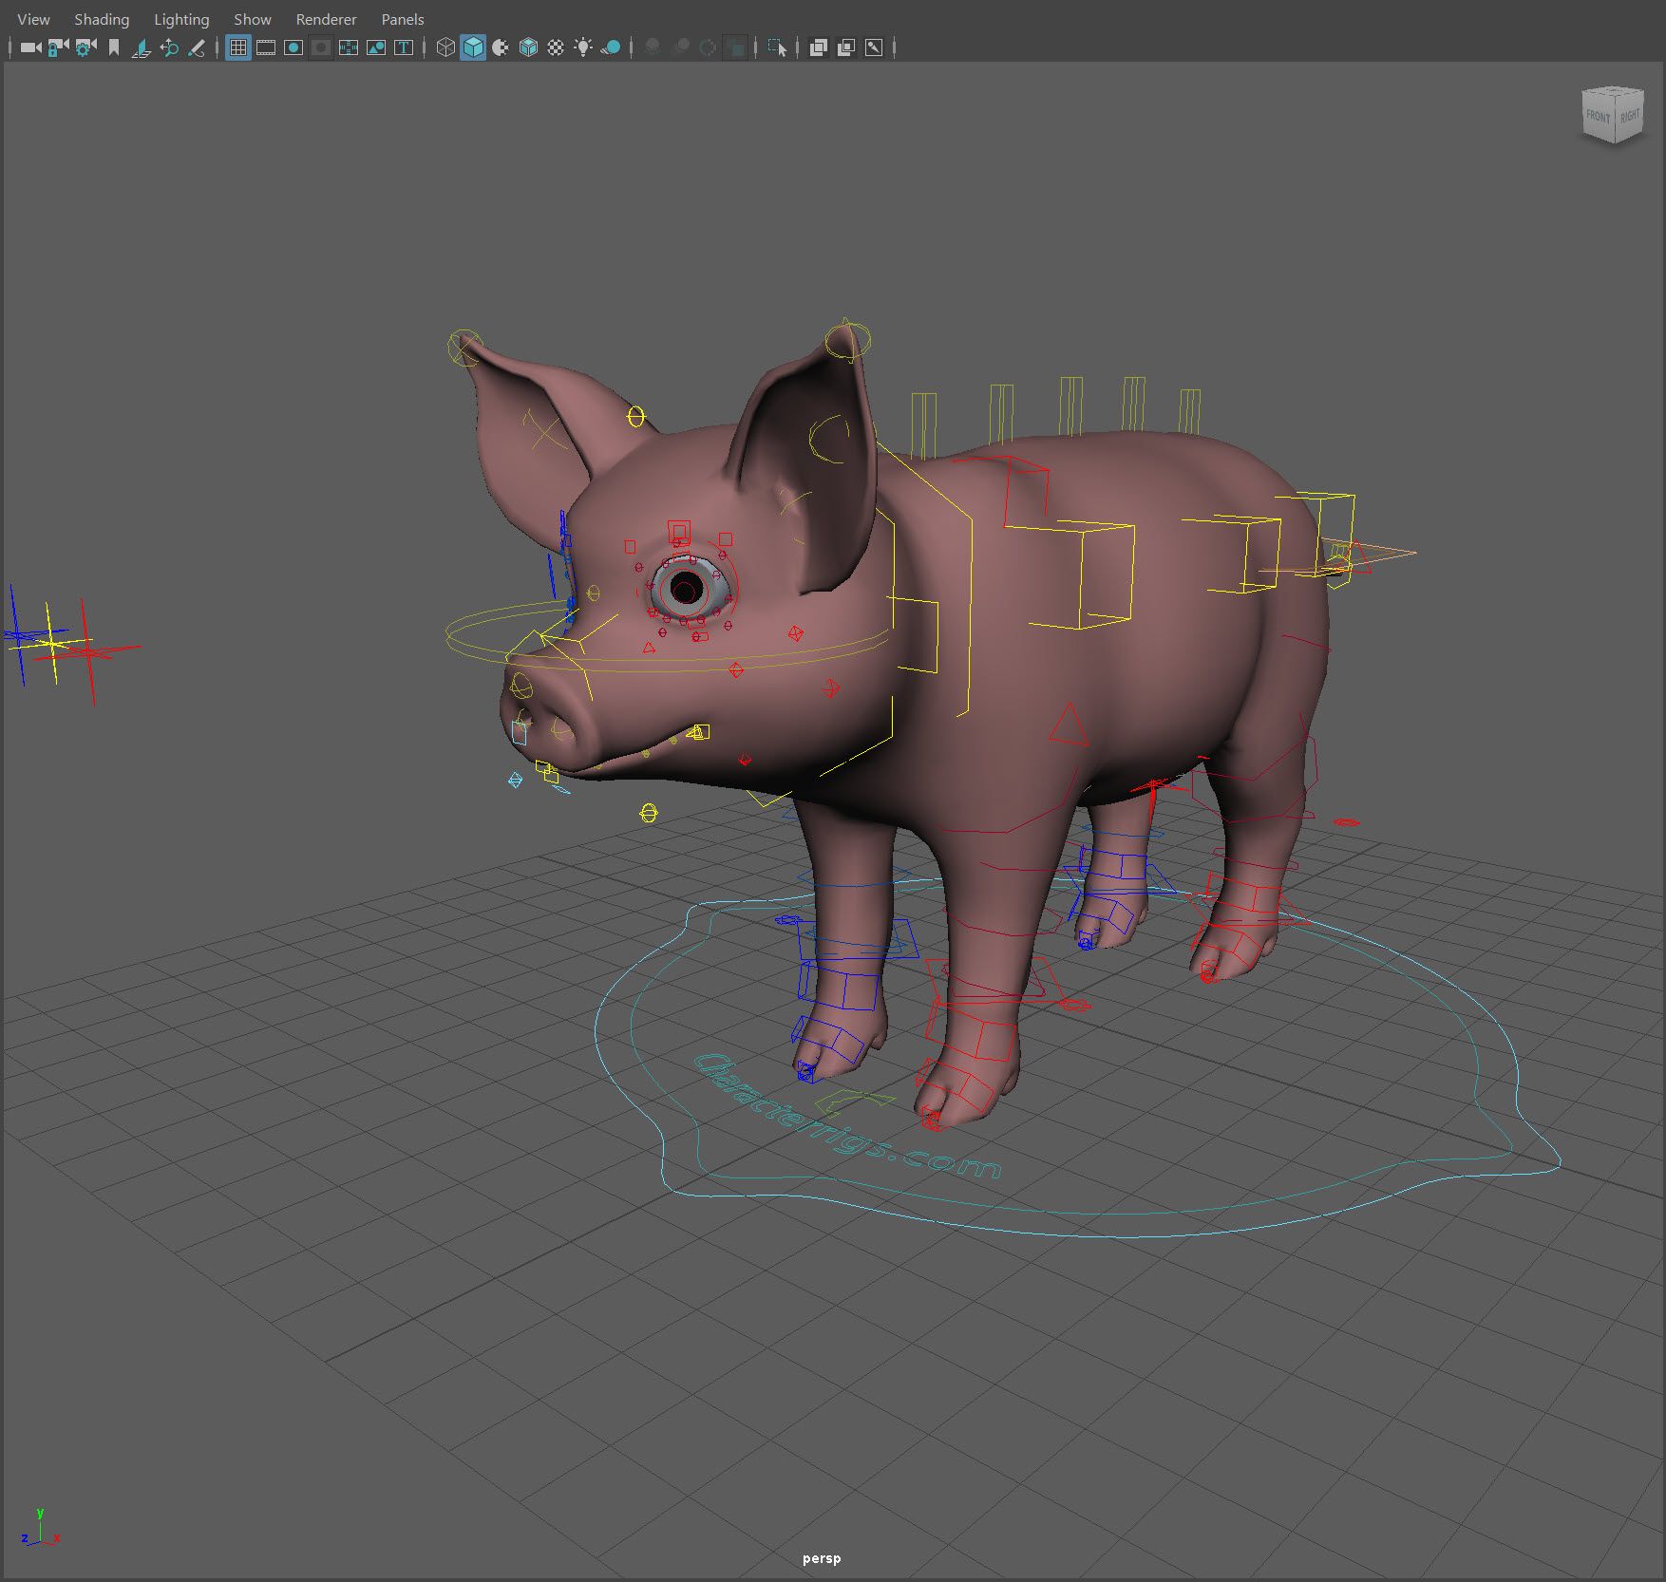Toggle the Image Plane icon

[142, 47]
